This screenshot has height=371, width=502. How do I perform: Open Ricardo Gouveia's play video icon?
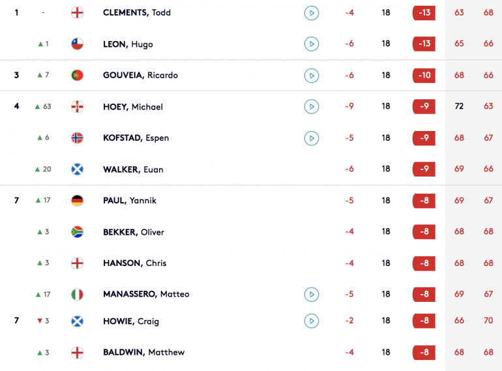(x=311, y=76)
